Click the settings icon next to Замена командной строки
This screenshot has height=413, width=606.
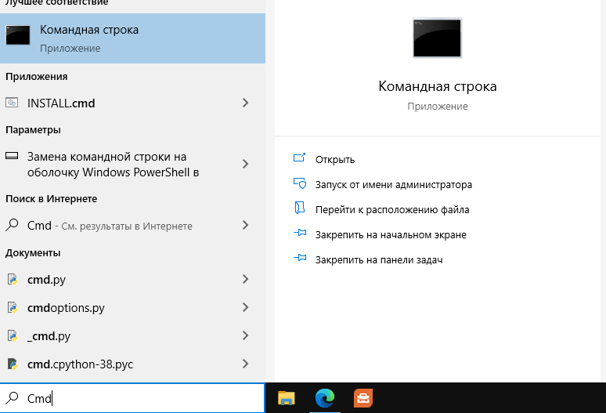coord(12,156)
